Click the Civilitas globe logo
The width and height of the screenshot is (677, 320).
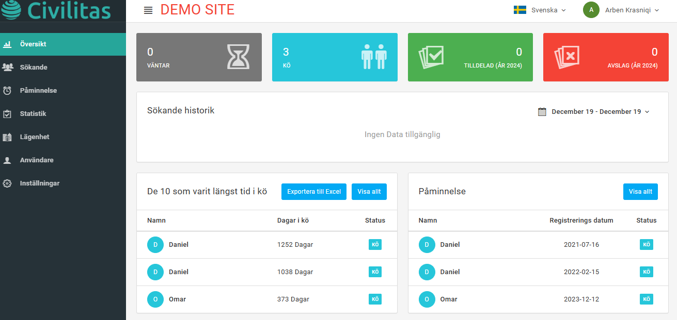point(11,9)
